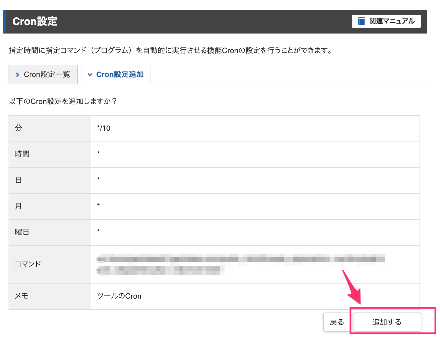Click the メモ row label

coord(22,296)
